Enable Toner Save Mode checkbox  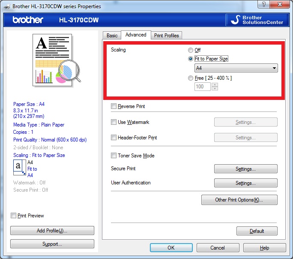tap(114, 155)
